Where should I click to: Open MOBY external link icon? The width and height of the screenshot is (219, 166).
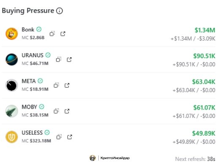tap(67, 111)
